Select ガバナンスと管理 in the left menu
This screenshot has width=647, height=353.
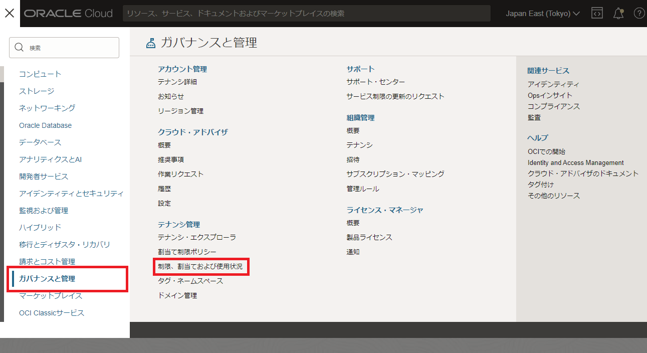(x=47, y=279)
